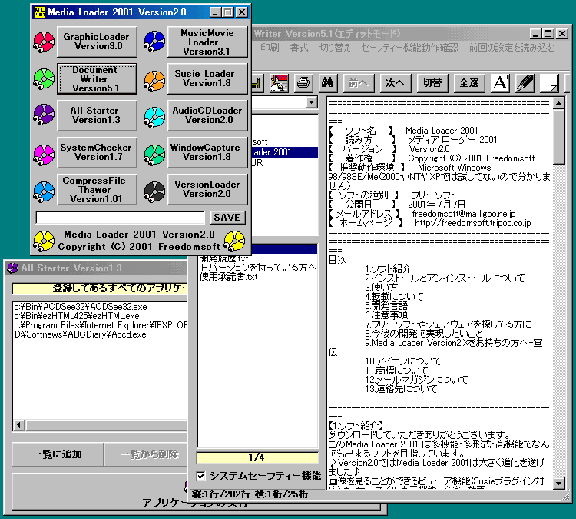This screenshot has width=576, height=519.
Task: Launch MusicMovie Loader Version3.1
Action: click(207, 42)
